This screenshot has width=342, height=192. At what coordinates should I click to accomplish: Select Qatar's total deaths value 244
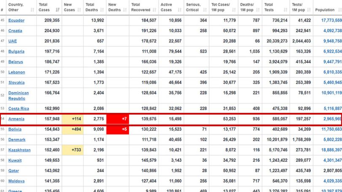pos(100,171)
